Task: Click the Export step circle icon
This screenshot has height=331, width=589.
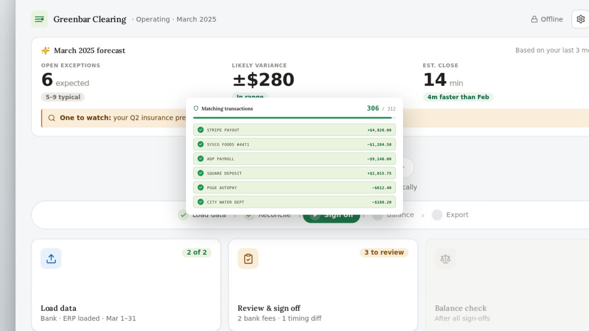Action: tap(437, 215)
